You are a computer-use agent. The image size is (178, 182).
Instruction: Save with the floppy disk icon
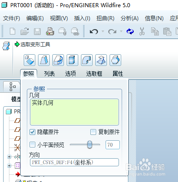[37, 31]
